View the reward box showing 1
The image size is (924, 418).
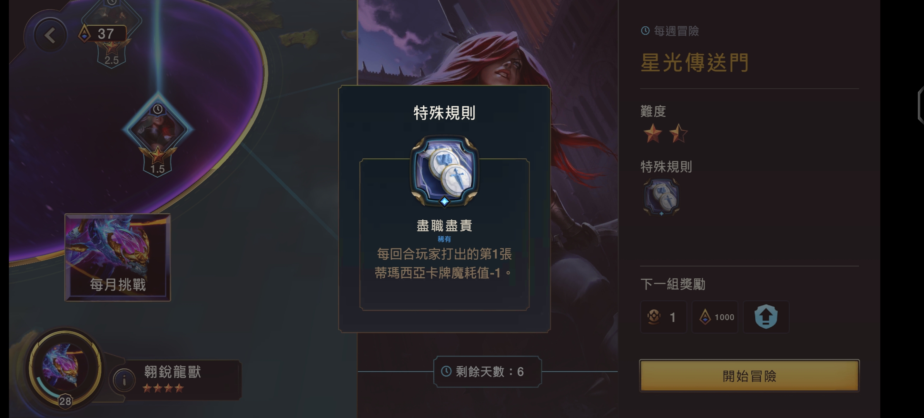(x=663, y=317)
